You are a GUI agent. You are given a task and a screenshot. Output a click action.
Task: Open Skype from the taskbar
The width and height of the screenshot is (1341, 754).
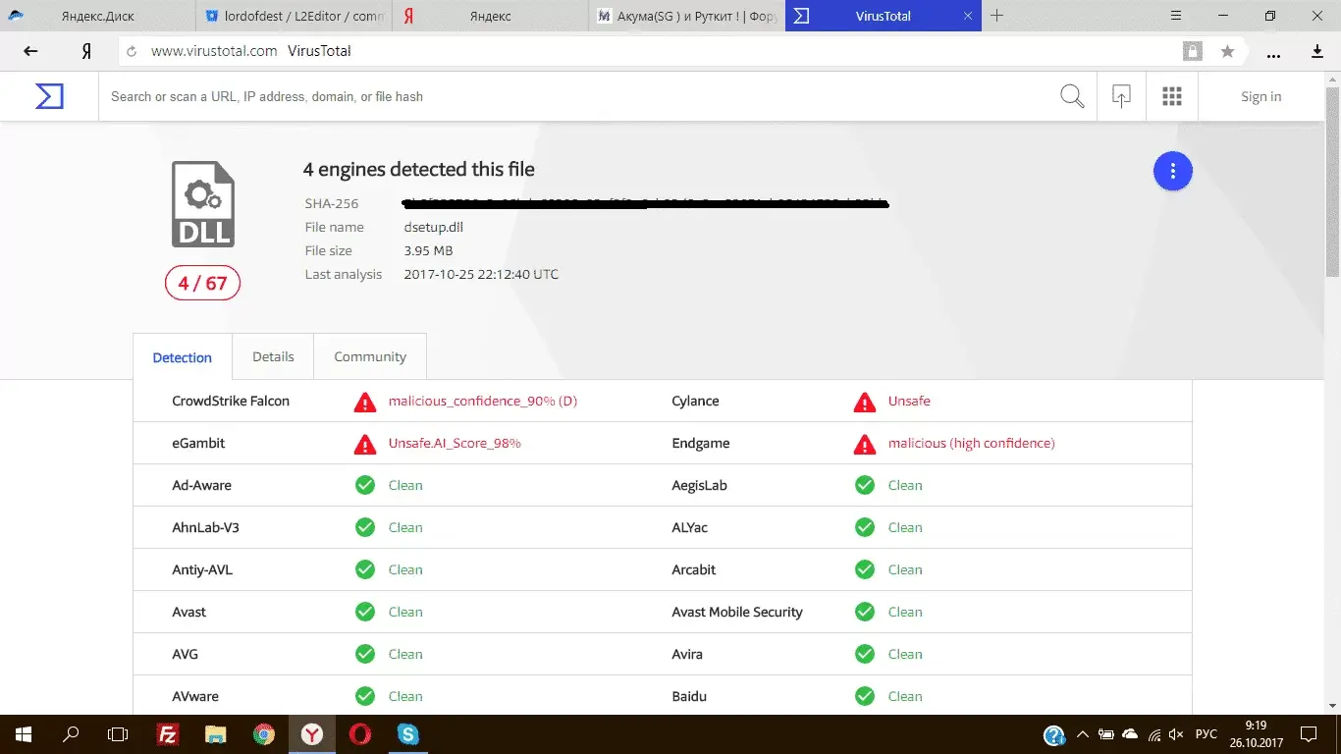point(407,733)
